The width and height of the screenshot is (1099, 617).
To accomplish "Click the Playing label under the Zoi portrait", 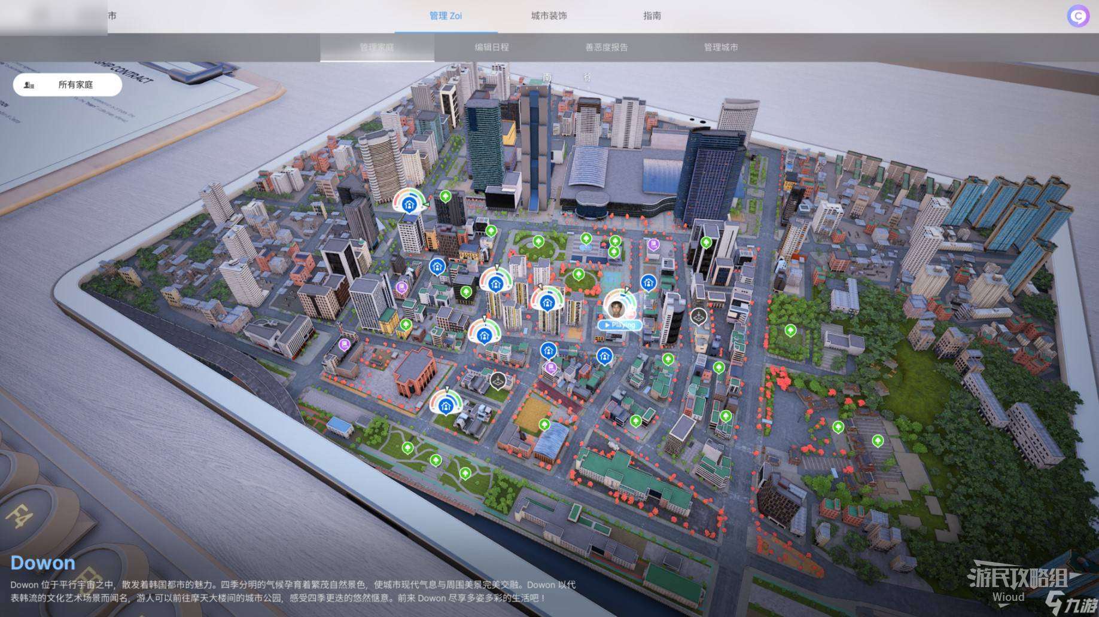I will tap(620, 325).
